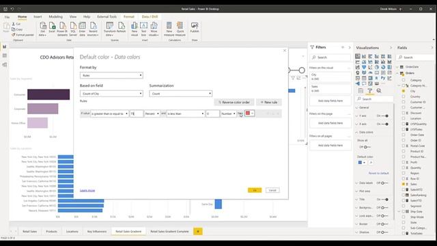
Task: Click the Publish ribbon icon
Action: pos(195,28)
